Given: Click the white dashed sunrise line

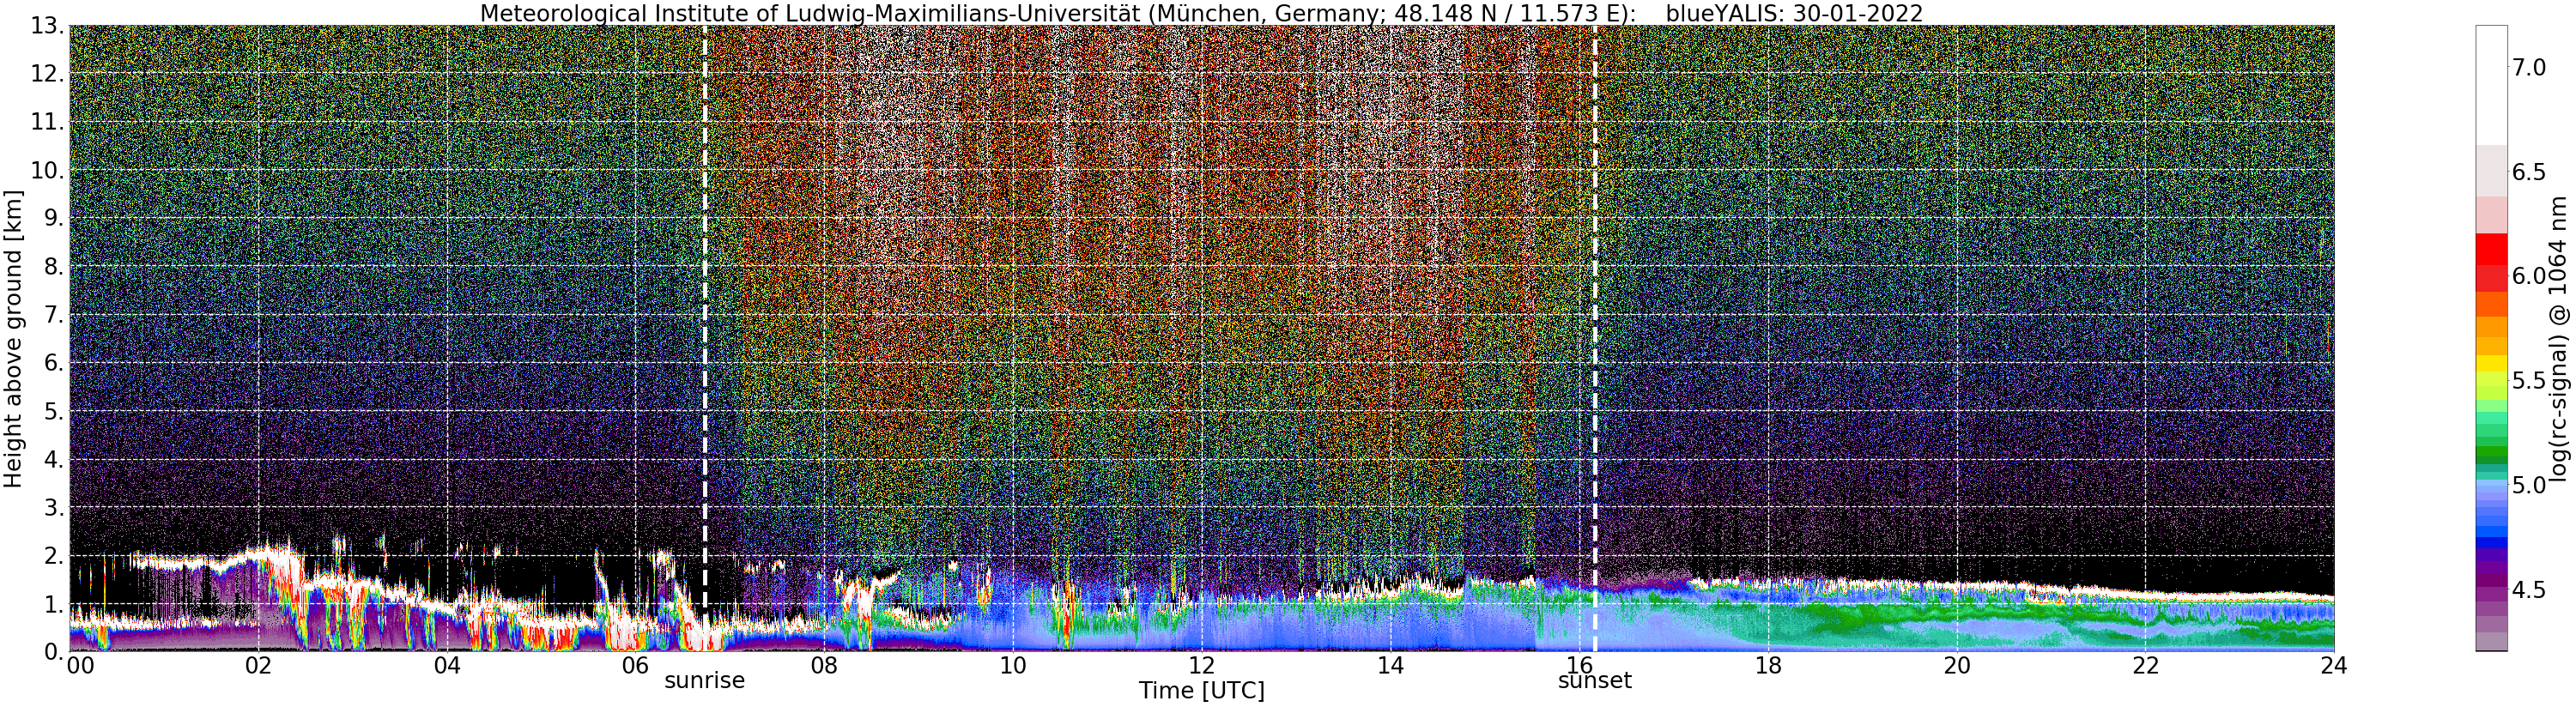Looking at the screenshot, I should 704,338.
